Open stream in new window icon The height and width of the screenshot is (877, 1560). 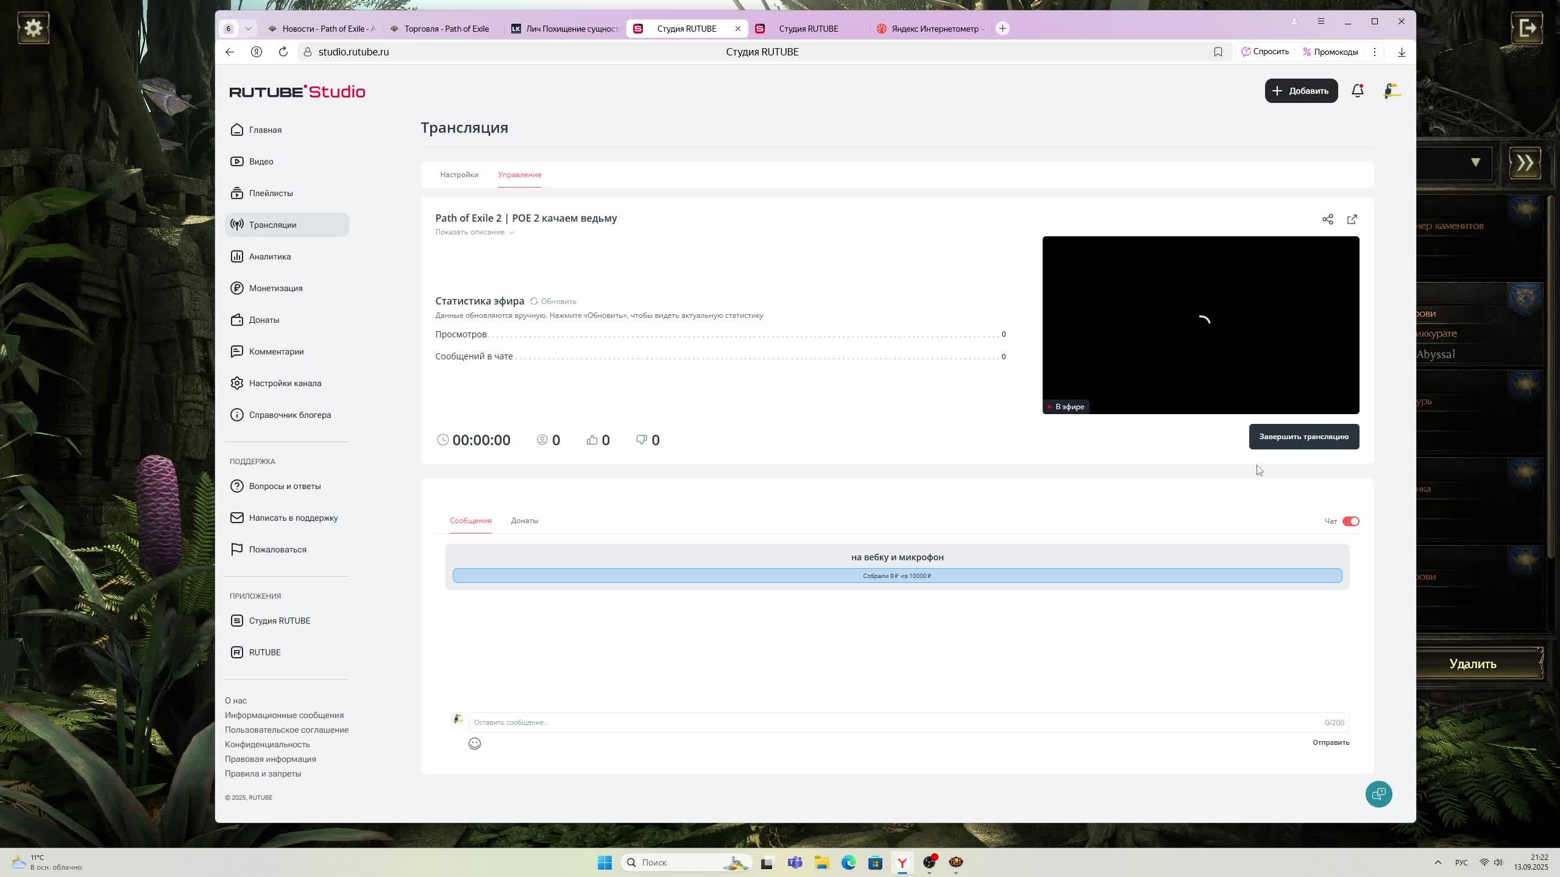tap(1352, 219)
